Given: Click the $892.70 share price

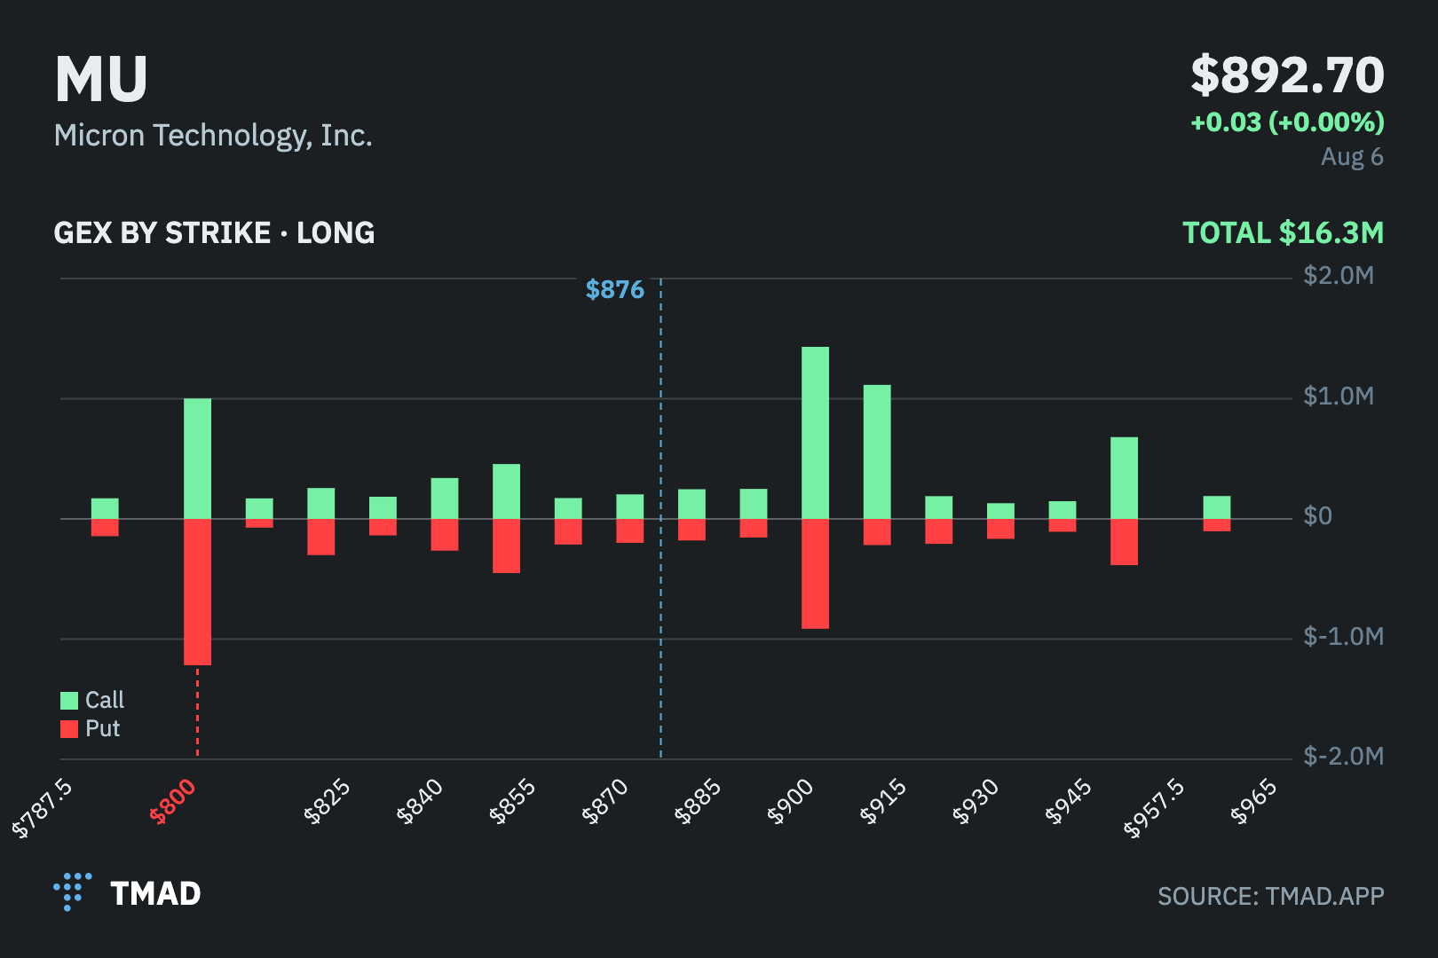Looking at the screenshot, I should [1287, 75].
